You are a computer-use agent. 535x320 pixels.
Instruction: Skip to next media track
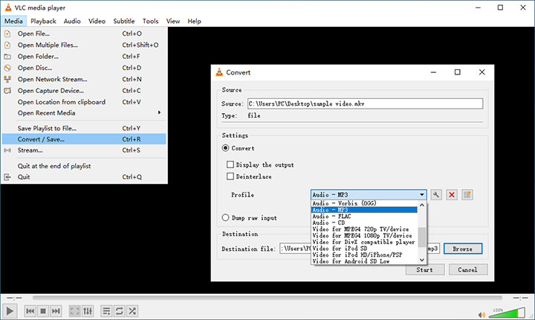56,311
